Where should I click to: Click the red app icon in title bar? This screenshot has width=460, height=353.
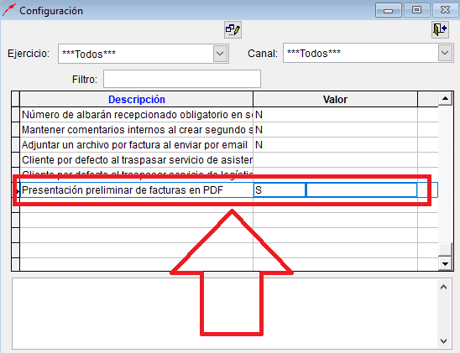tap(8, 10)
